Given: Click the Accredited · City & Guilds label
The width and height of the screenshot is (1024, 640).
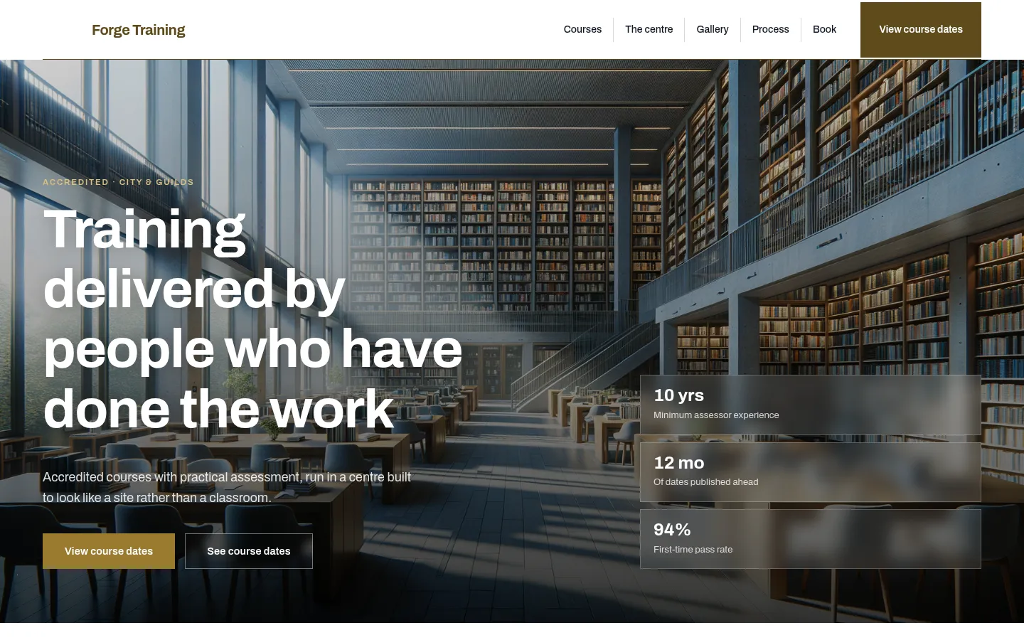Looking at the screenshot, I should point(118,182).
